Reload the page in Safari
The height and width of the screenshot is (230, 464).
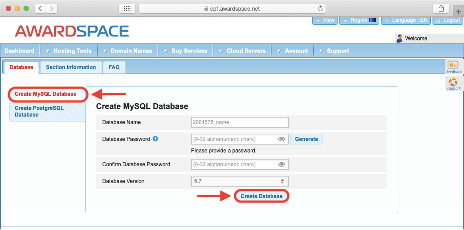(320, 8)
